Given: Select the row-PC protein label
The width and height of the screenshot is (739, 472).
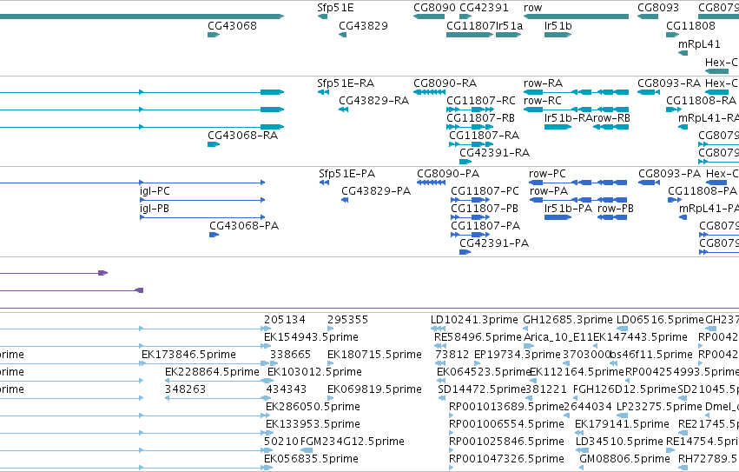Looking at the screenshot, I should click(x=547, y=174).
